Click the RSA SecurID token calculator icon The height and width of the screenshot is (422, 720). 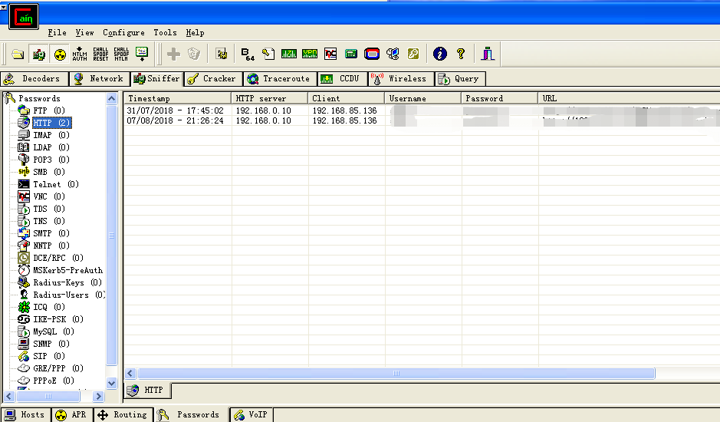pos(351,54)
